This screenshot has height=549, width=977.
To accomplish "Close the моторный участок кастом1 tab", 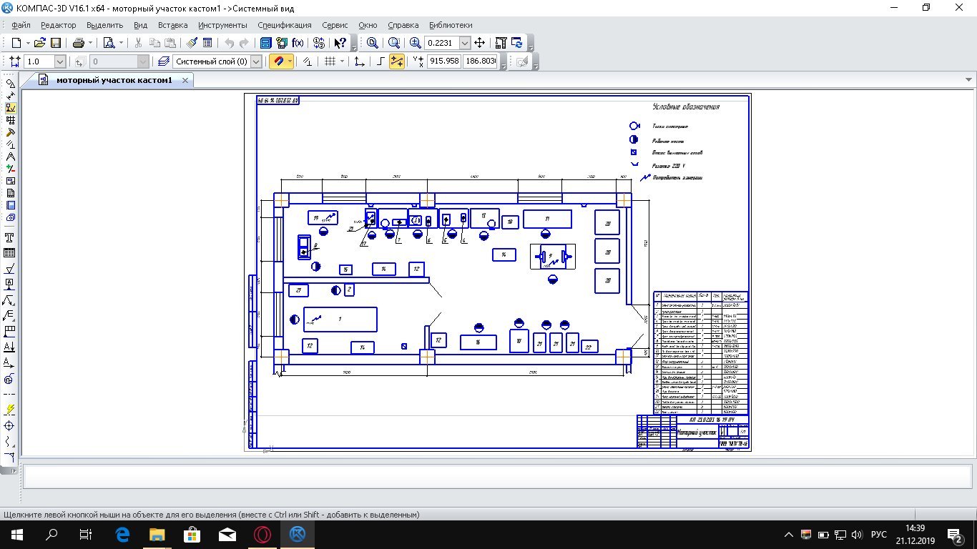I will [185, 80].
